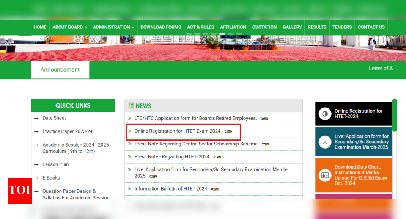Select the active white carousel indicator
Screen dimensions: 406x219
coord(222,34)
